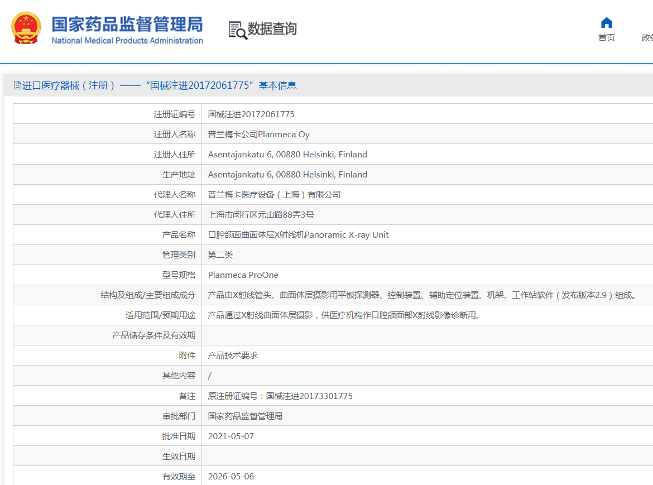This screenshot has height=485, width=653.
Task: Select the 第二类 management category value
Action: (x=220, y=255)
